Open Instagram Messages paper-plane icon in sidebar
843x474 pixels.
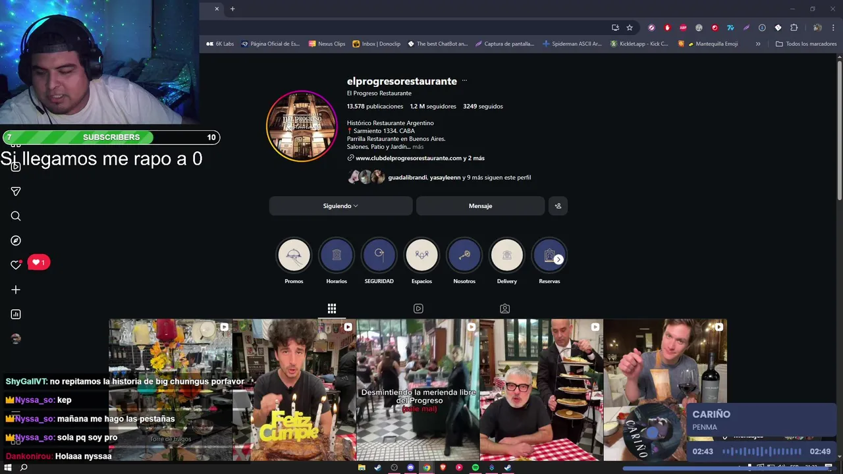tap(16, 192)
